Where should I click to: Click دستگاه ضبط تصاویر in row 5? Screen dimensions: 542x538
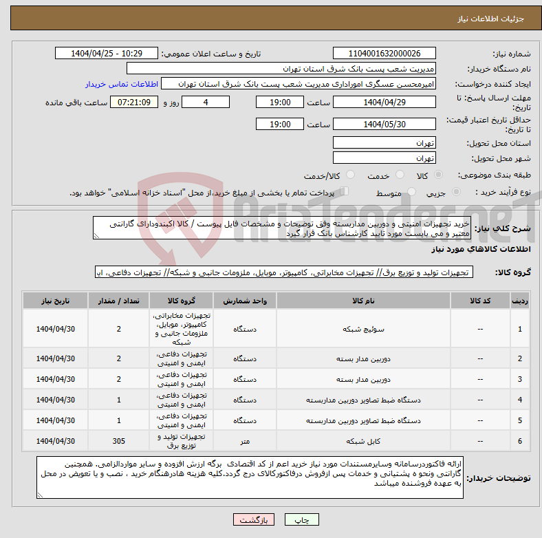click(x=363, y=420)
